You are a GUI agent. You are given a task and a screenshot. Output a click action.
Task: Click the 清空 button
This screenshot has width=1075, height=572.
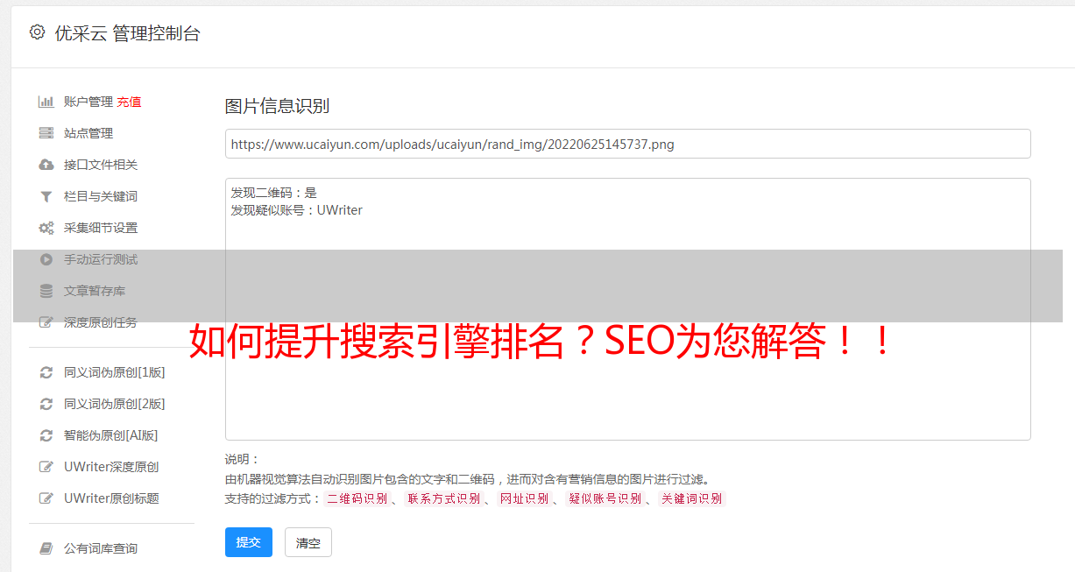click(x=308, y=542)
